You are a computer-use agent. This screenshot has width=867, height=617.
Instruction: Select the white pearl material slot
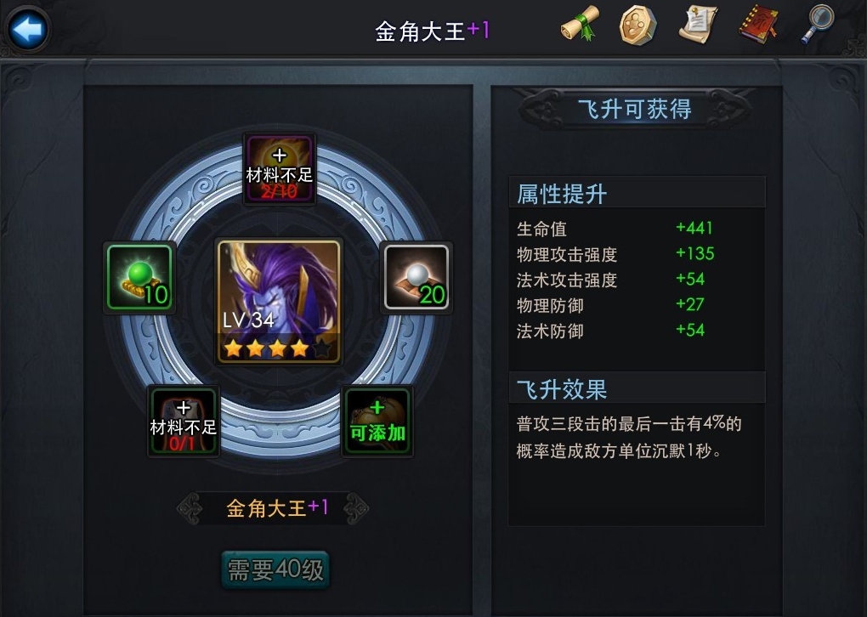(x=416, y=278)
